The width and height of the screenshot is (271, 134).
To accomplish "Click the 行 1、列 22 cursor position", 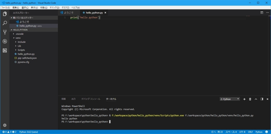I will point(217,132).
